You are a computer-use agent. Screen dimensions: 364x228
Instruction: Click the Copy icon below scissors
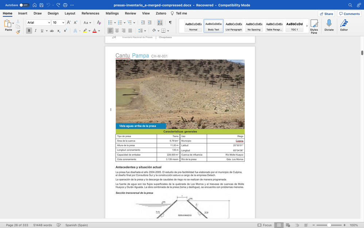[x=18, y=27]
